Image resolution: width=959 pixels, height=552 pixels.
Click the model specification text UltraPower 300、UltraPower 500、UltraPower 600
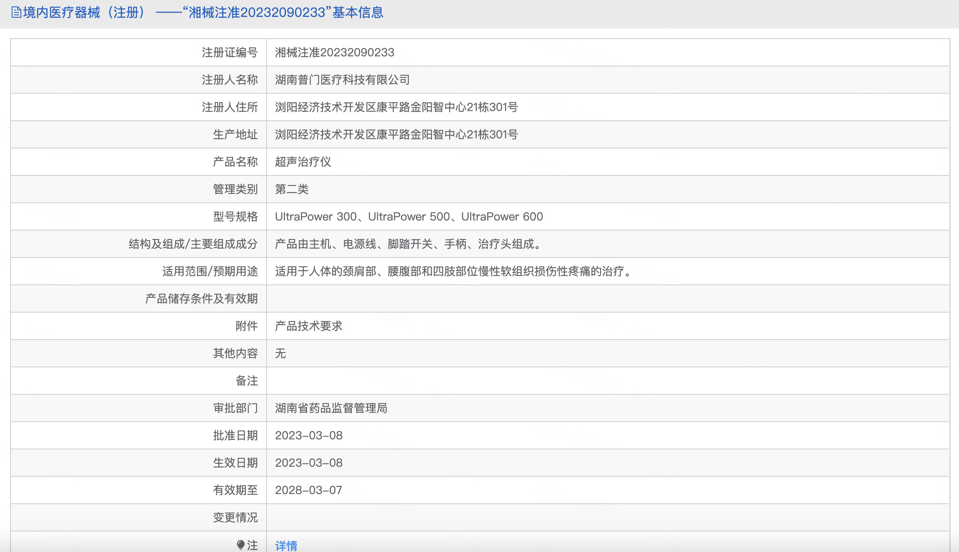click(409, 216)
